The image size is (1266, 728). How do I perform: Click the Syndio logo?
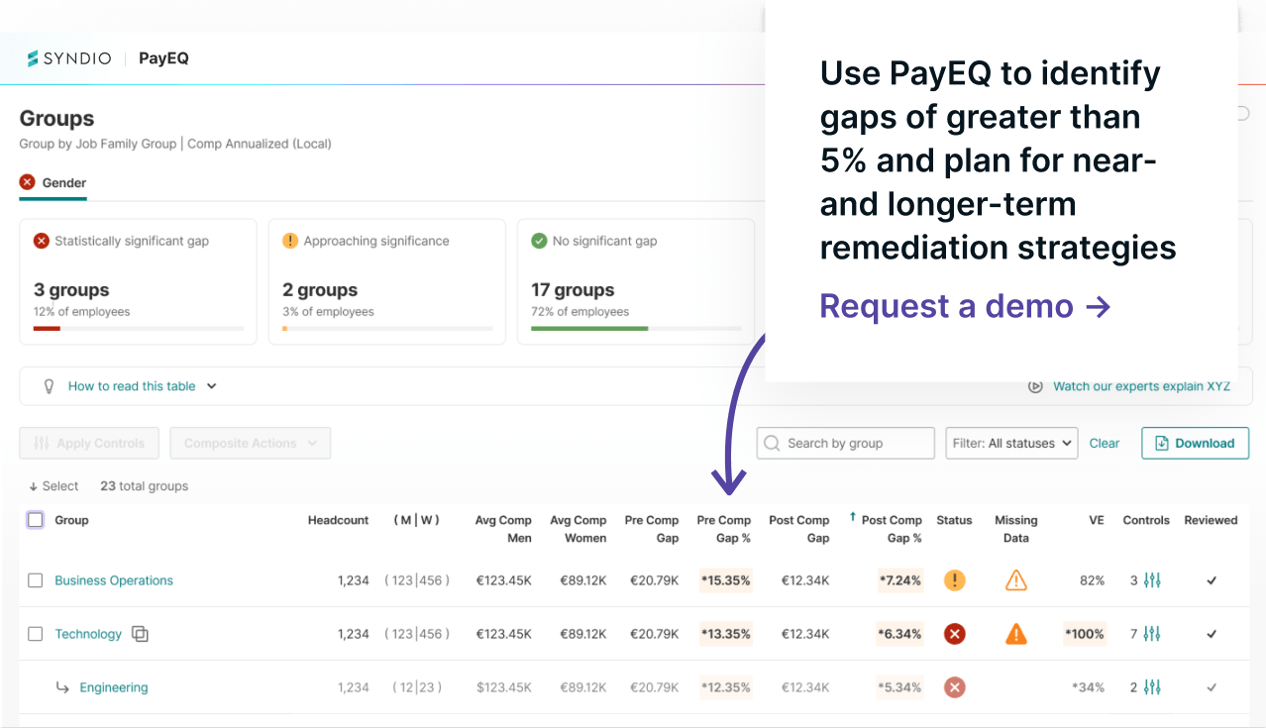pos(68,58)
